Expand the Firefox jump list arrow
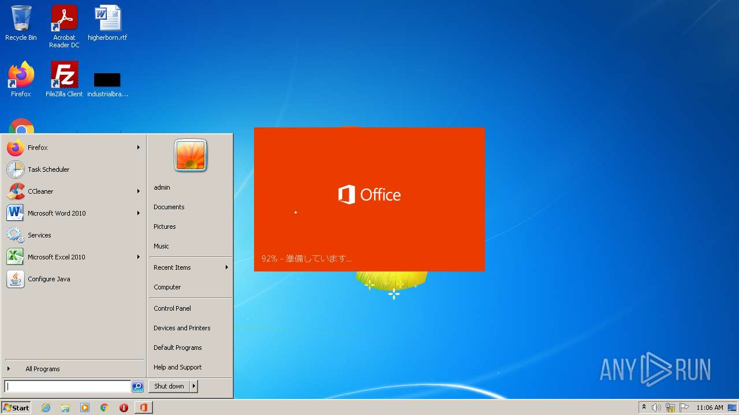Viewport: 739px width, 415px height. [139, 148]
